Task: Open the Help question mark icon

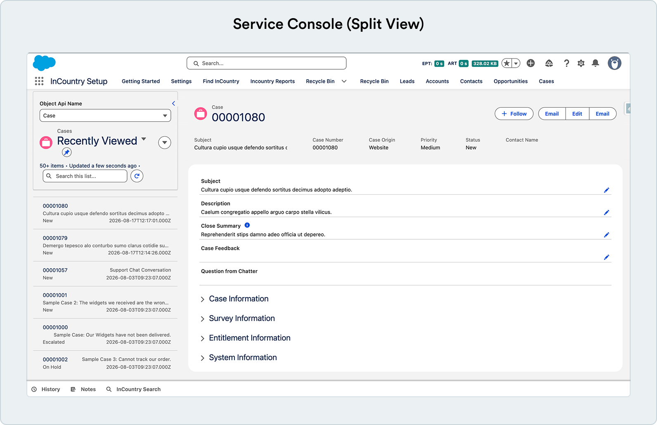Action: [x=566, y=63]
